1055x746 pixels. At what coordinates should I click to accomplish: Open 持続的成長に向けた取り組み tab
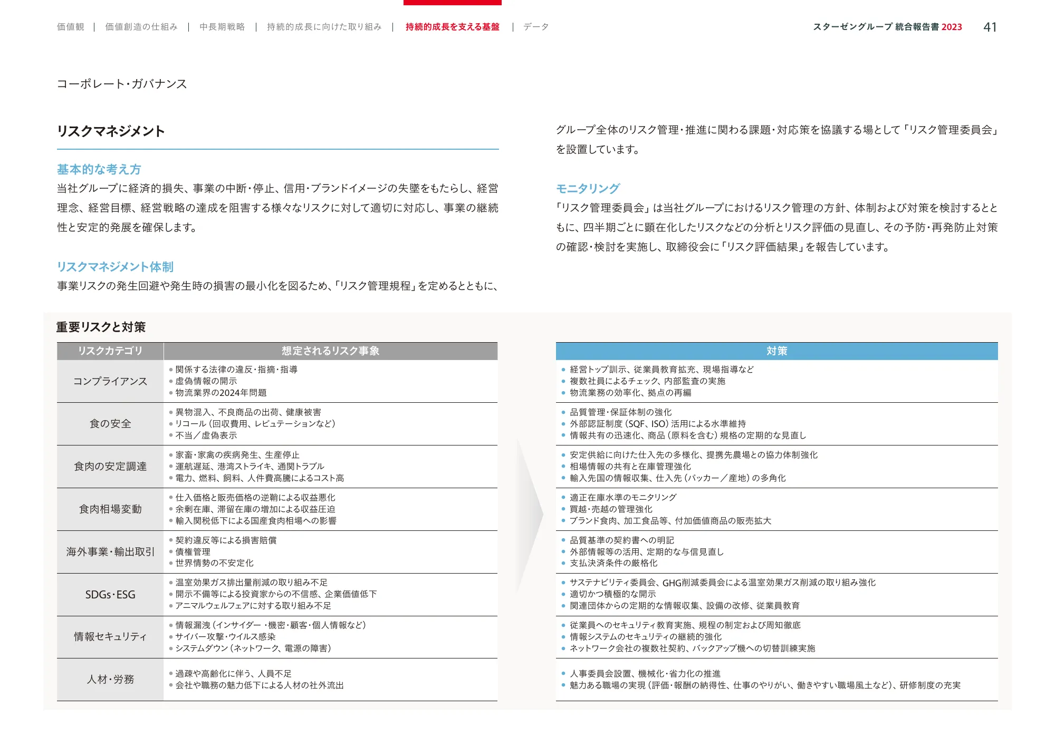324,27
